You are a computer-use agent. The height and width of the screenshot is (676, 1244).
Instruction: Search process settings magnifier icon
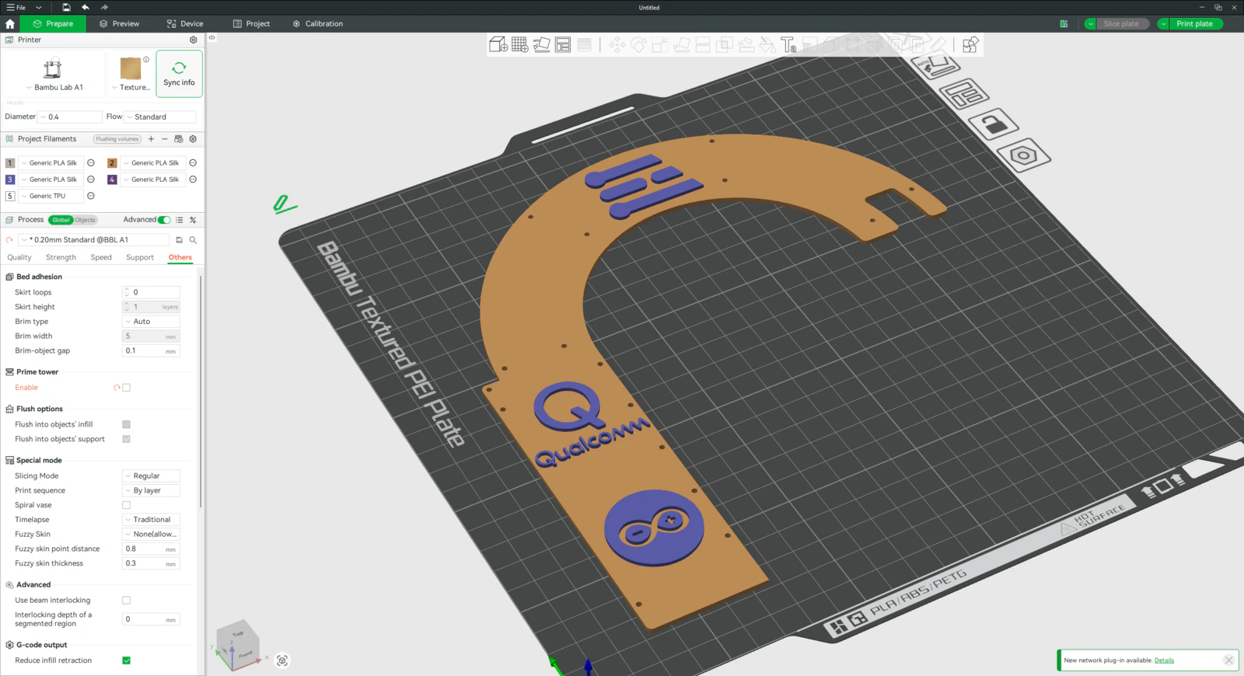(193, 240)
